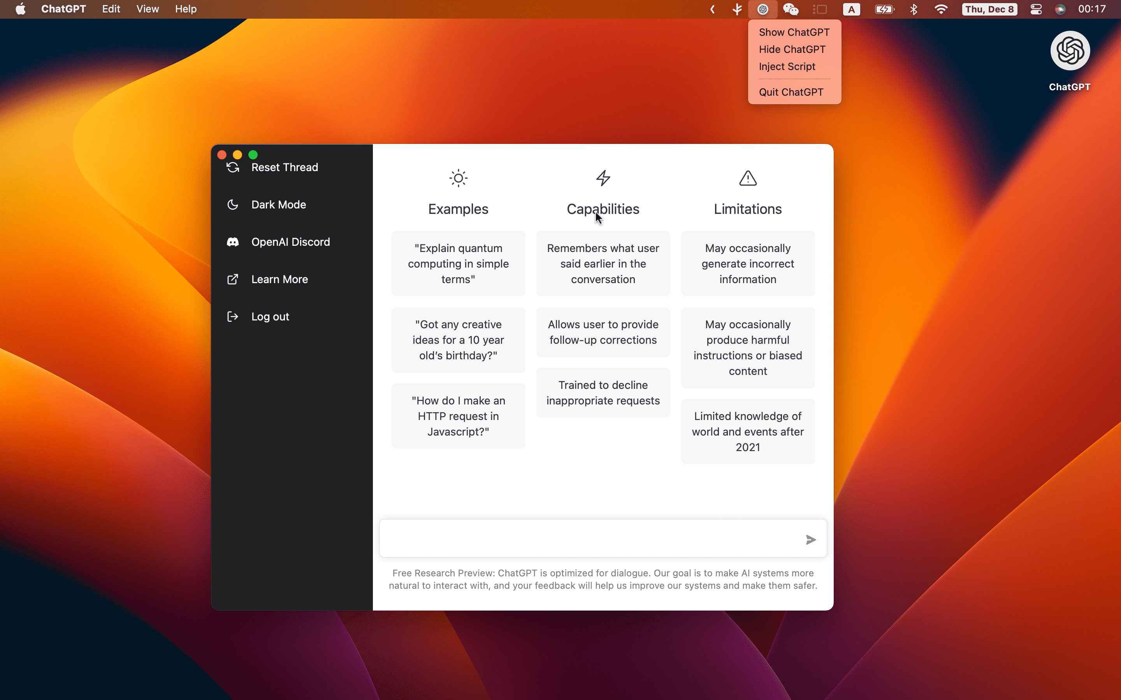Click the OpenAI Discord logo icon
The width and height of the screenshot is (1121, 700).
click(232, 242)
